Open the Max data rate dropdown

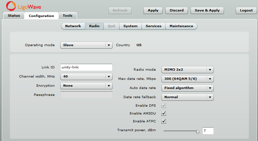tap(187, 79)
